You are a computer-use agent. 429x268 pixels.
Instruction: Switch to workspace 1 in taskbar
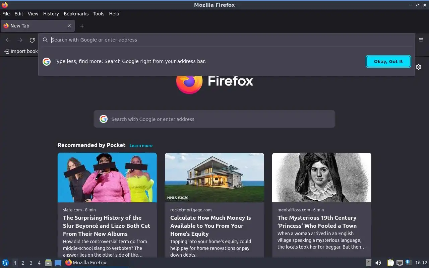(x=15, y=263)
